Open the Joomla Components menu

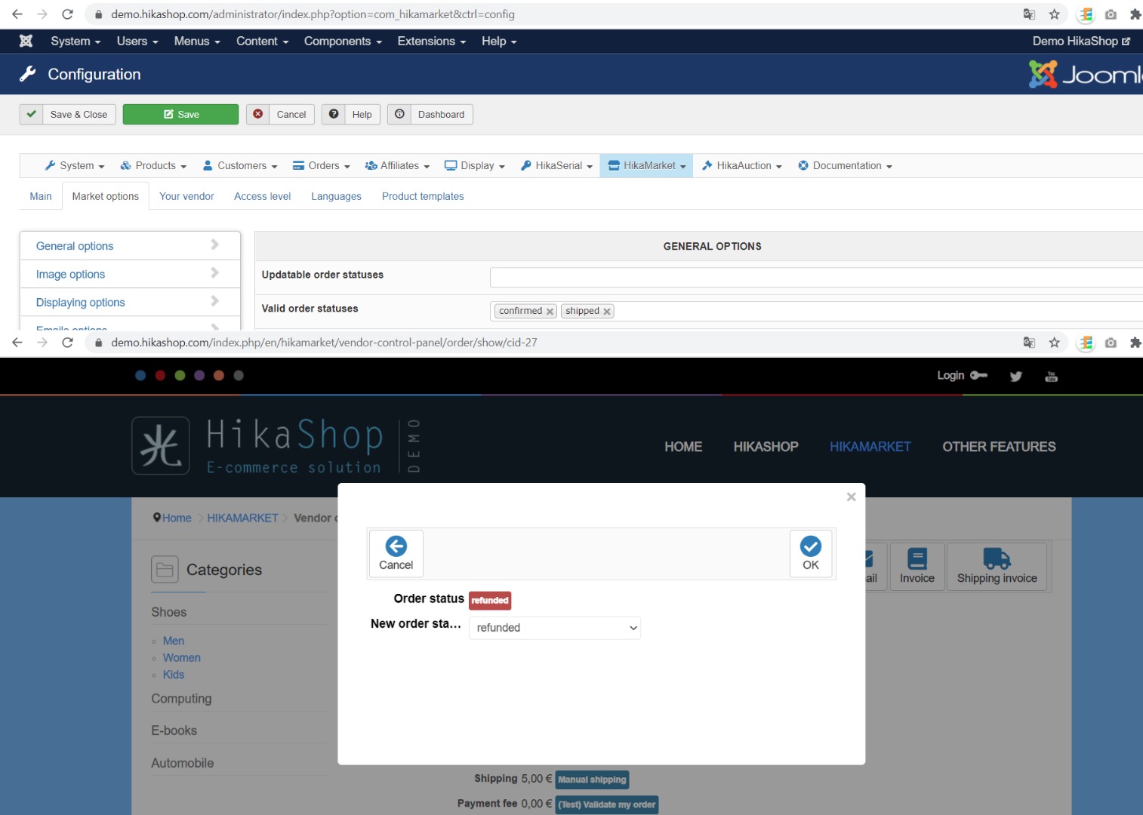pos(343,42)
